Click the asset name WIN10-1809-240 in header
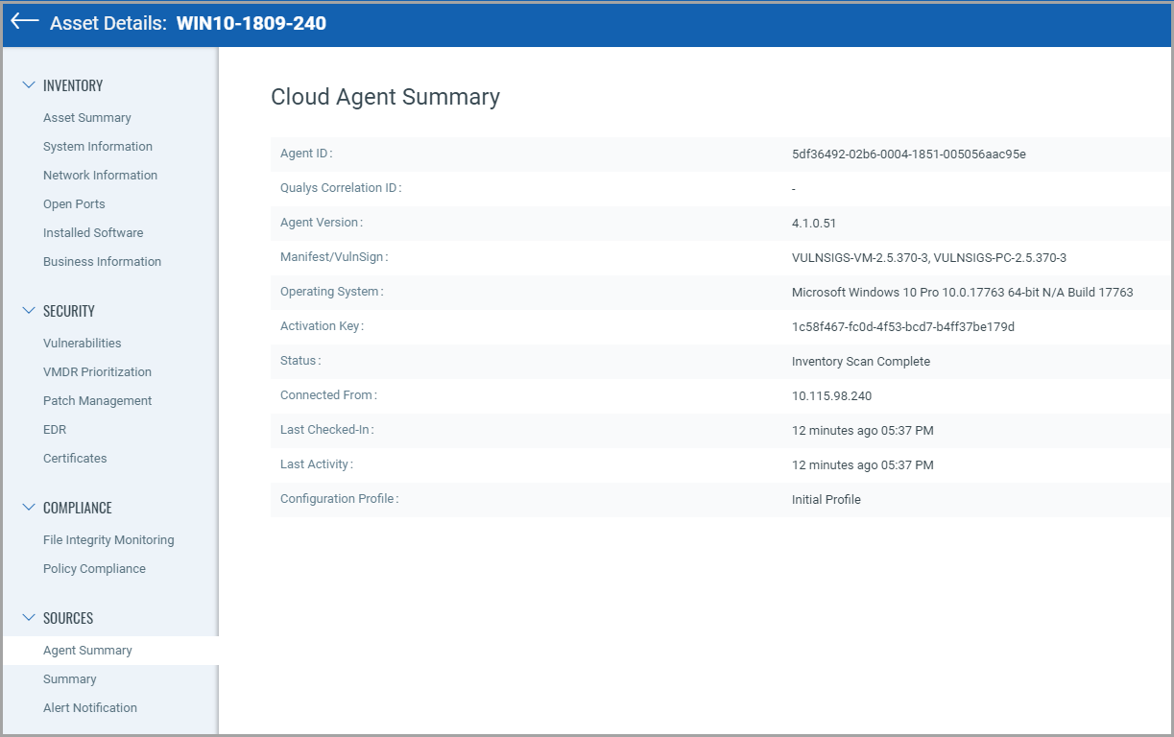The image size is (1174, 737). 252,23
